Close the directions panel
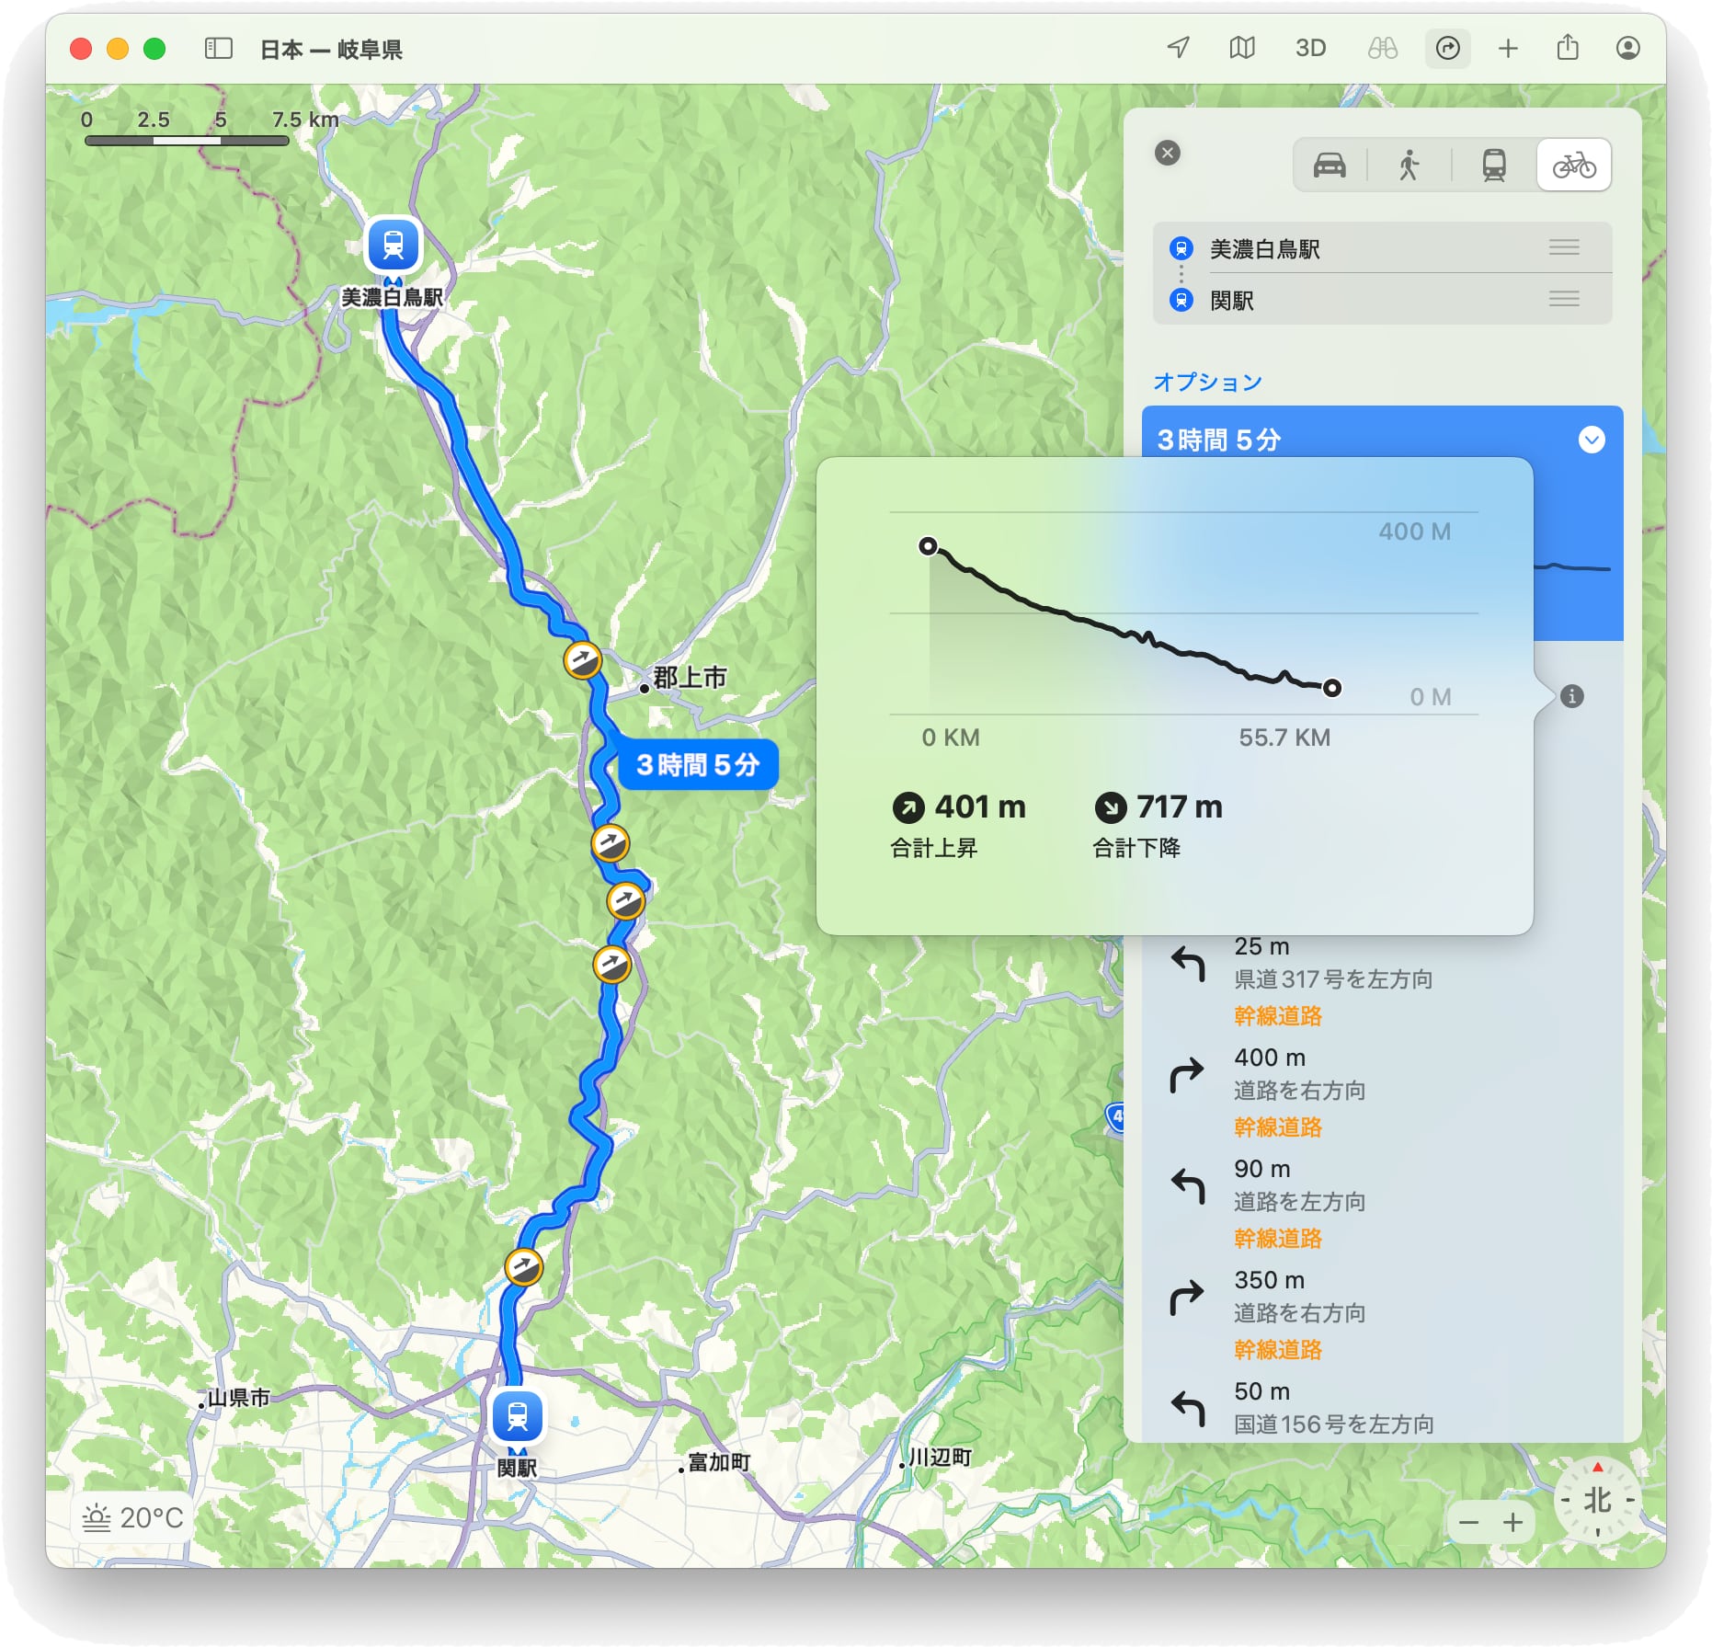The height and width of the screenshot is (1647, 1712). pos(1168,153)
